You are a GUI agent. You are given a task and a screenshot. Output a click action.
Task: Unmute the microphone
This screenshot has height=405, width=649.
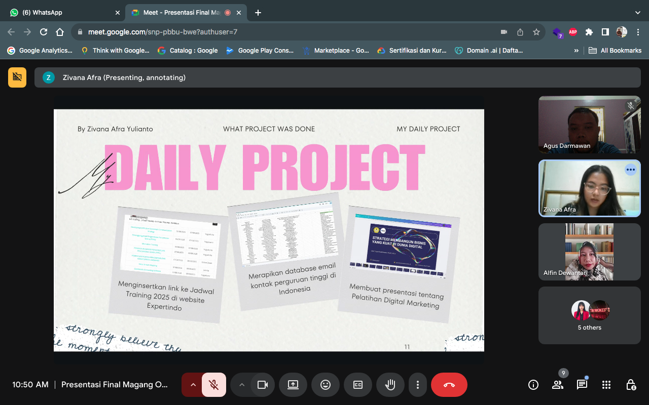click(214, 385)
